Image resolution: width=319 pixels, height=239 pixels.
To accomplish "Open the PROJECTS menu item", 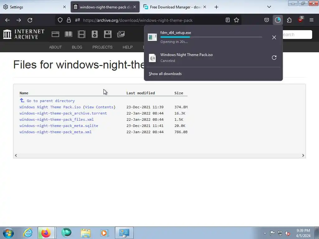I will (x=102, y=47).
